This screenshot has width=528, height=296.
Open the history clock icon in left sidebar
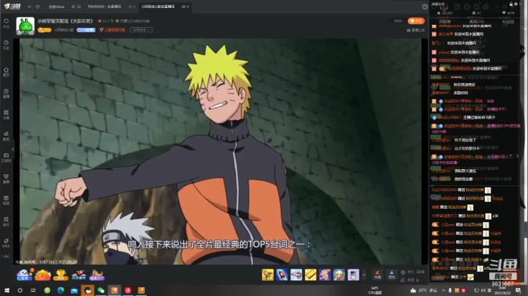[x=6, y=45]
